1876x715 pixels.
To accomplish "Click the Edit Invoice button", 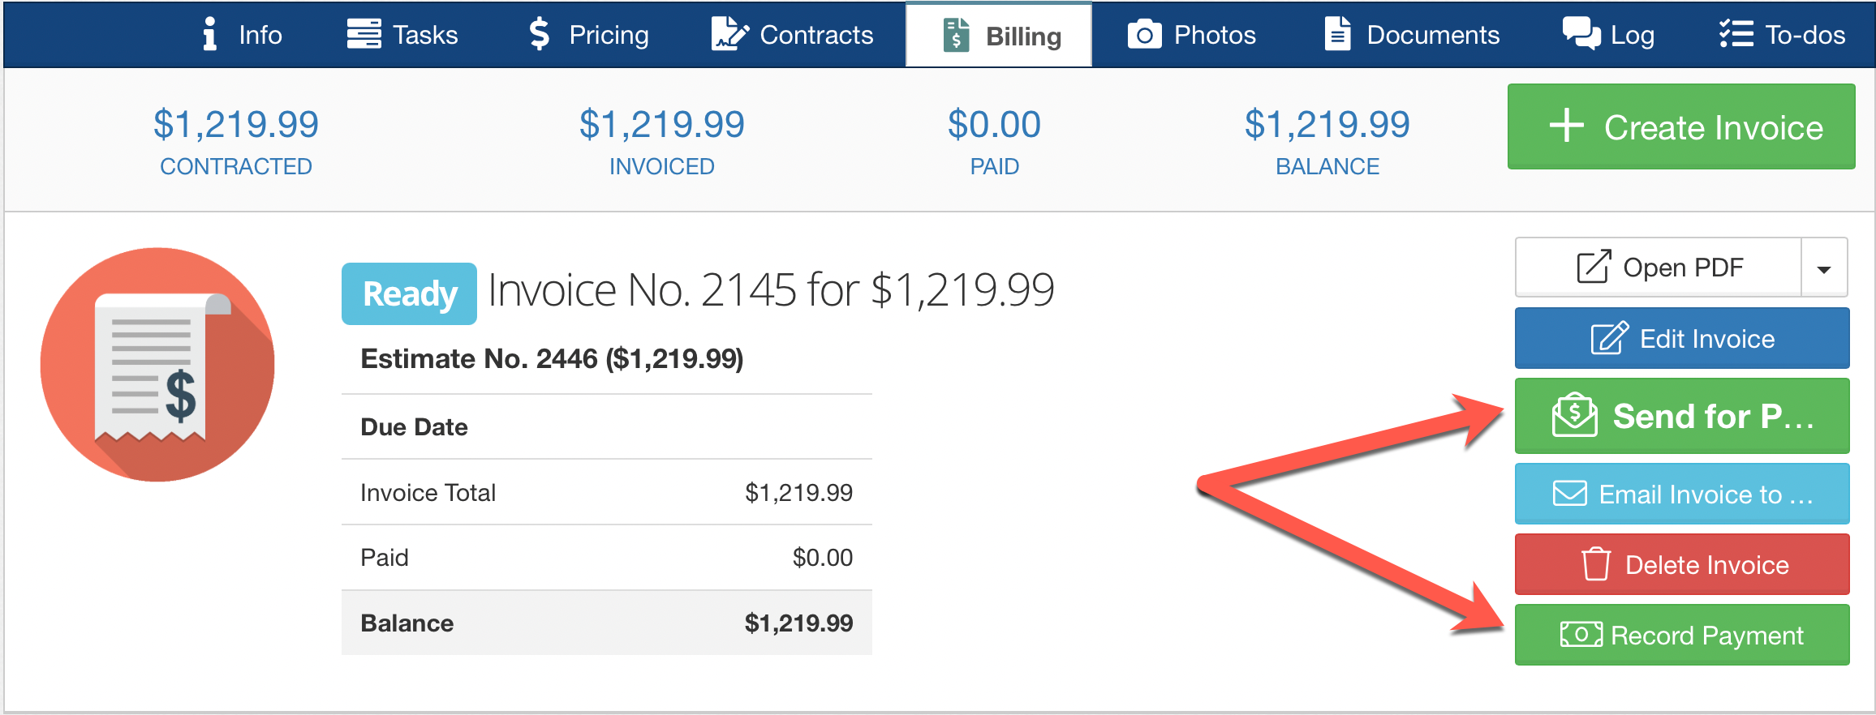I will pyautogui.click(x=1682, y=339).
